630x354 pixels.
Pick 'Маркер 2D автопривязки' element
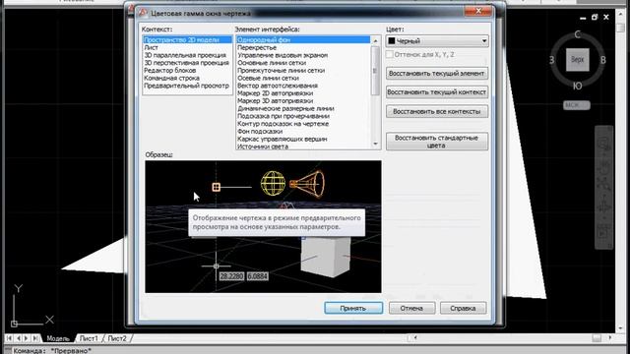(x=275, y=93)
